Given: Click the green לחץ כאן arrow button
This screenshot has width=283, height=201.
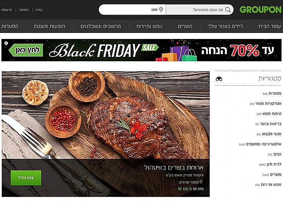Looking at the screenshot, I should [x=26, y=50].
